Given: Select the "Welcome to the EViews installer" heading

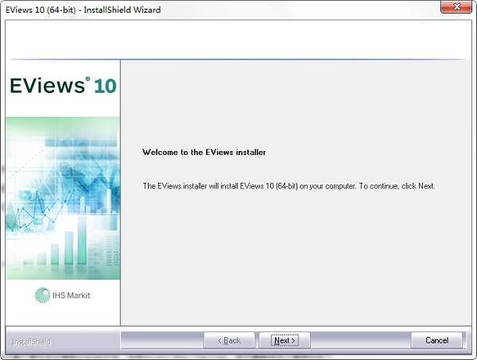Looking at the screenshot, I should pos(203,151).
